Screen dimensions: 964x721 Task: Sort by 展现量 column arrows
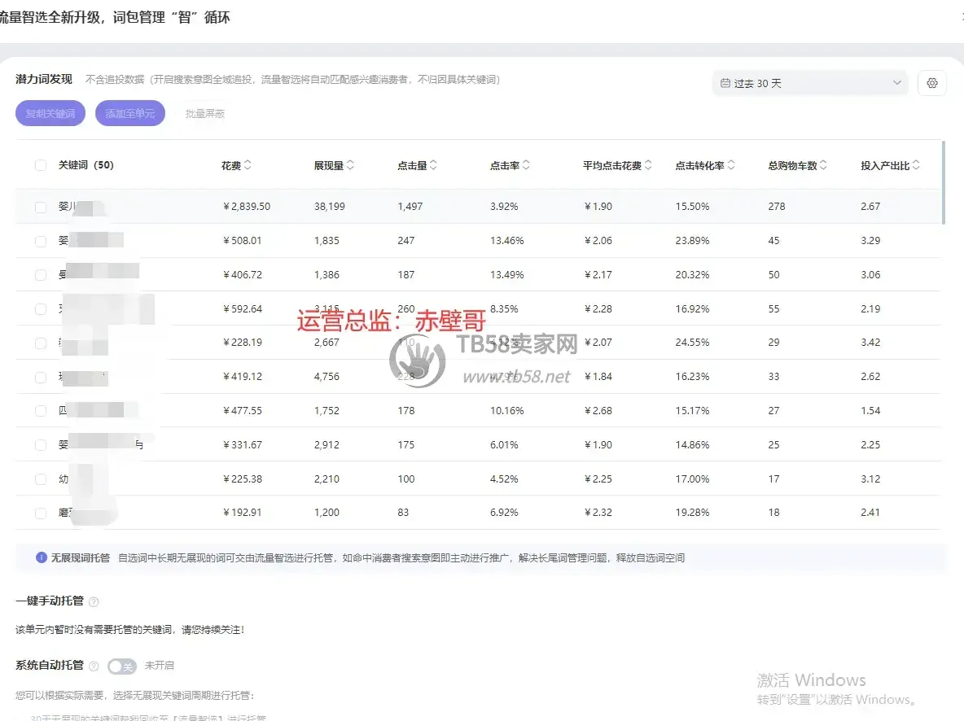350,164
